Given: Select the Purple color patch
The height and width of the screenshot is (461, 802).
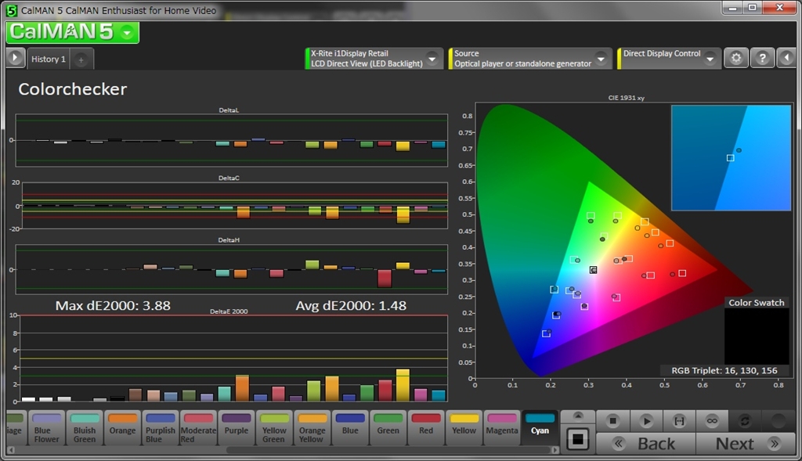Looking at the screenshot, I should tap(237, 427).
